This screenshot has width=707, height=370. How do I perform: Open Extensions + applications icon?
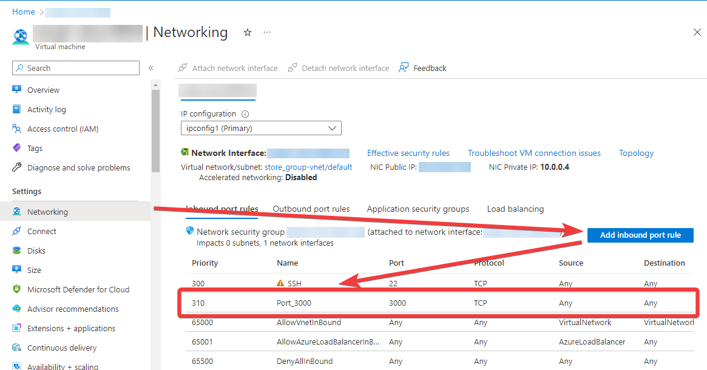pyautogui.click(x=16, y=328)
